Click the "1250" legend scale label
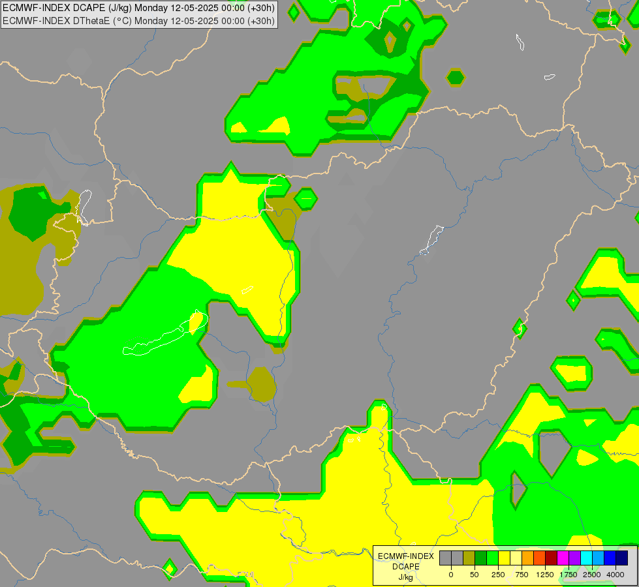639x587 pixels. click(x=545, y=575)
